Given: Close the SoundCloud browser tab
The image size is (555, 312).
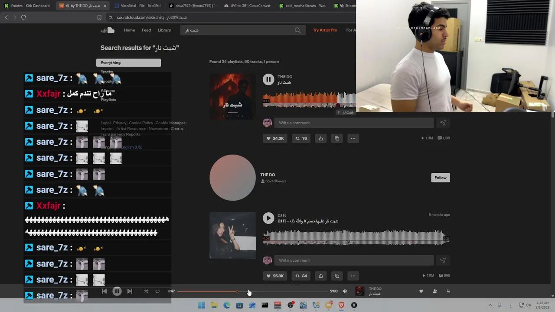Looking at the screenshot, I should pos(104,6).
